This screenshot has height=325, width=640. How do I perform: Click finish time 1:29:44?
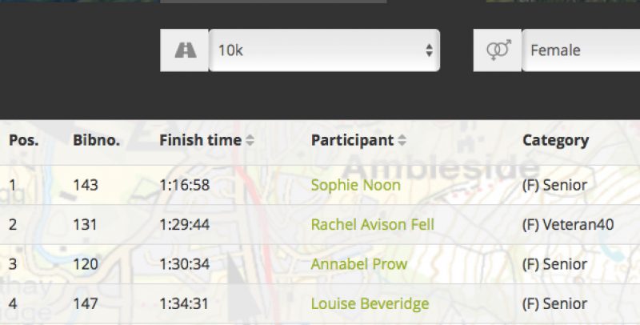(x=185, y=225)
